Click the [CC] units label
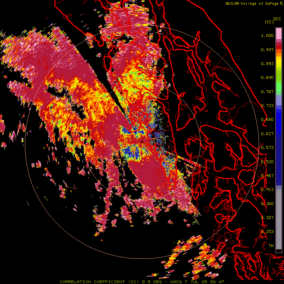This screenshot has height=284, width=284. (269, 22)
